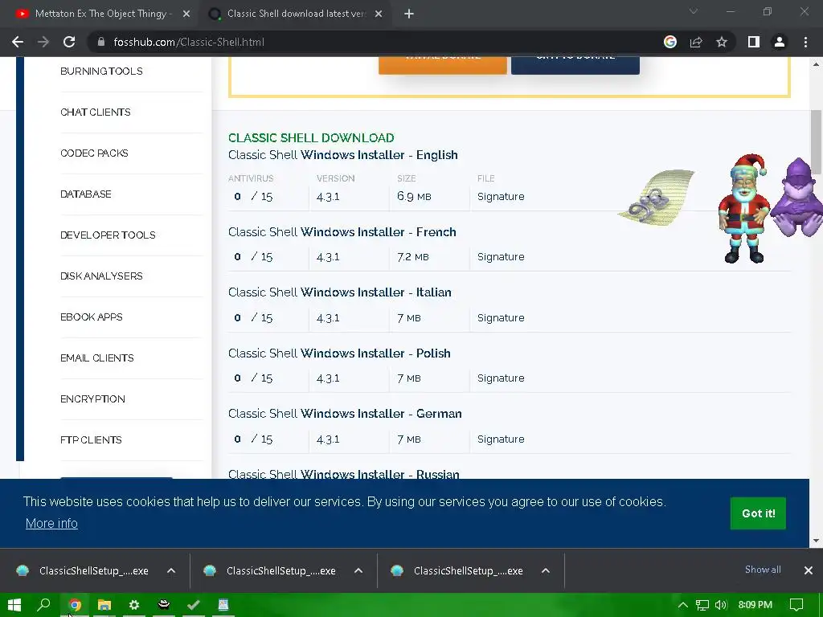Screen dimensions: 823x617
Task: Open the FTP Clients category
Action: pyautogui.click(x=91, y=439)
